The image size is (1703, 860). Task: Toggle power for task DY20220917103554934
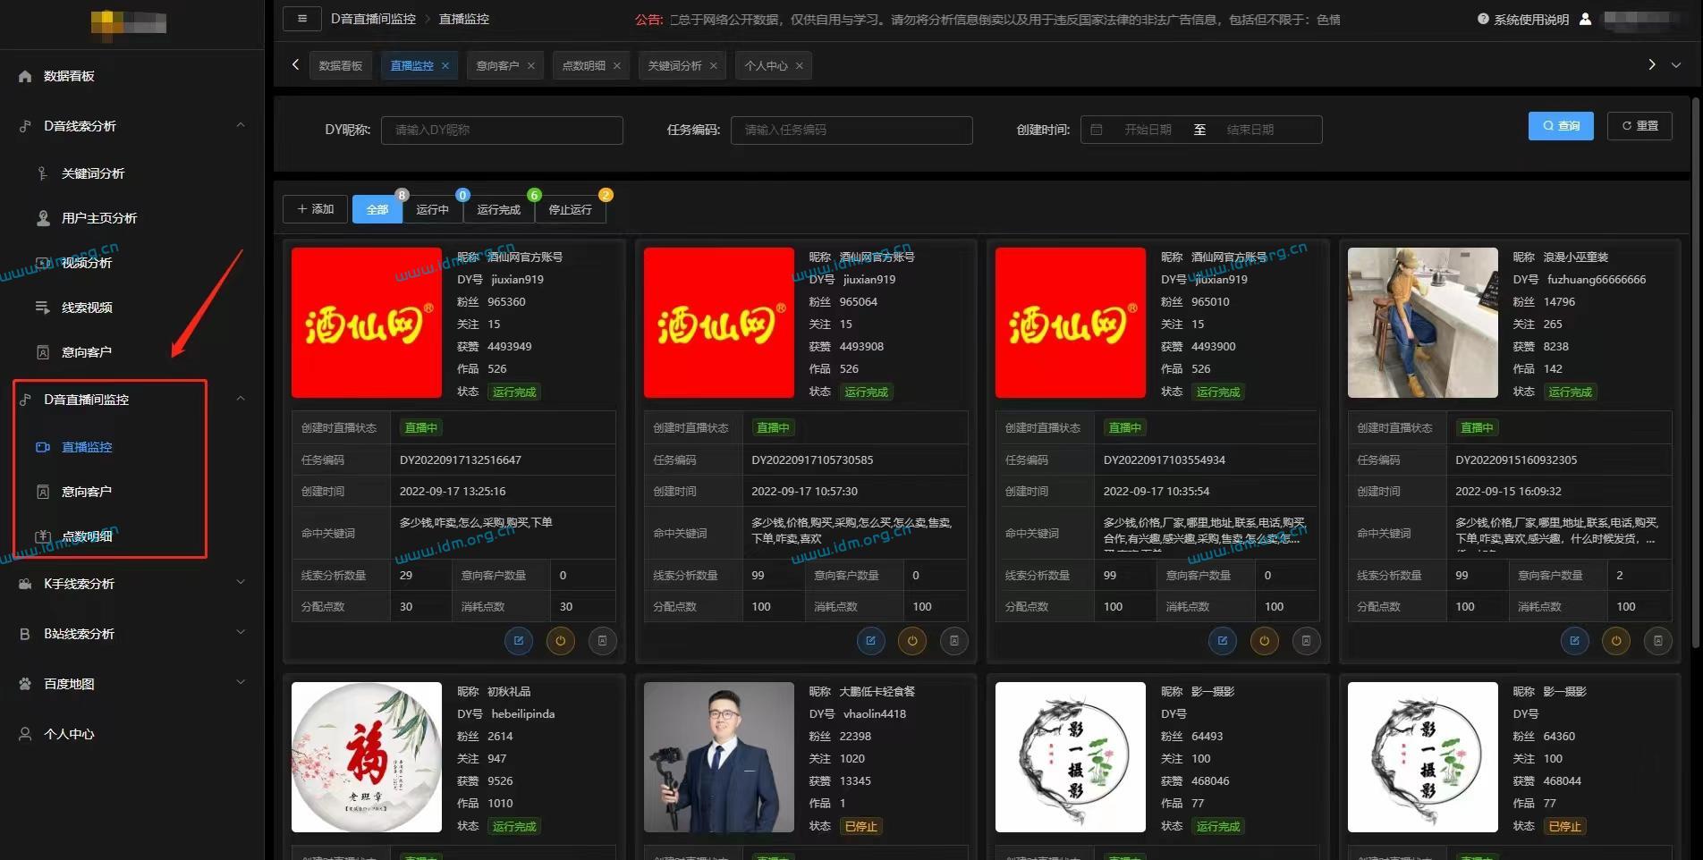[x=1265, y=641]
